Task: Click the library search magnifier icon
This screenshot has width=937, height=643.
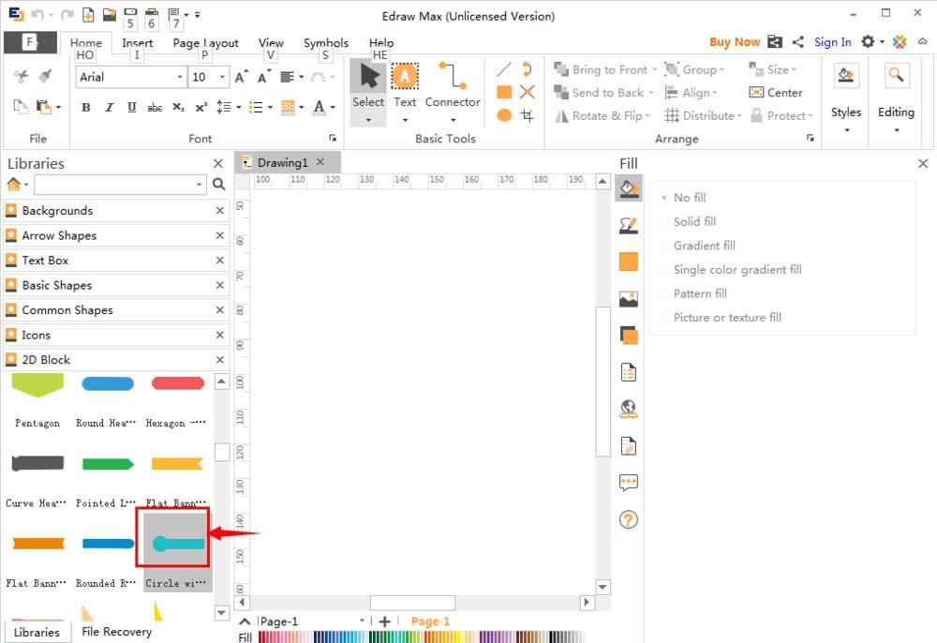Action: coord(218,185)
